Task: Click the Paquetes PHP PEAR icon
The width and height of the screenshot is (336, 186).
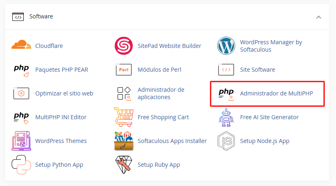Action: [21, 70]
